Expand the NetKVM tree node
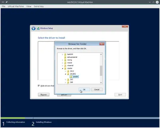This screenshot has width=160, height=128. 63,55
